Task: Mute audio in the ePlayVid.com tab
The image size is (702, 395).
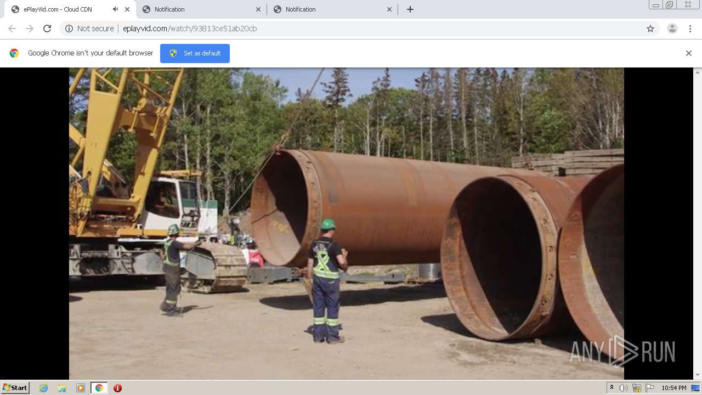Action: [x=115, y=9]
